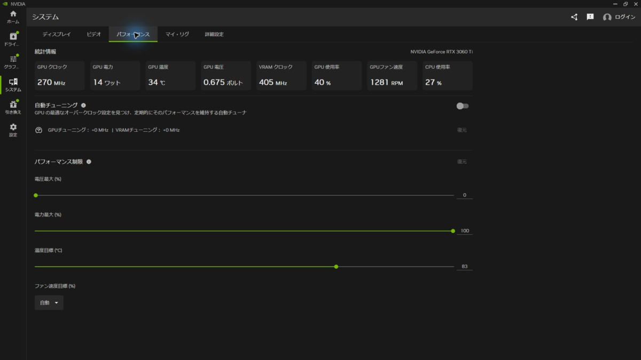Image resolution: width=641 pixels, height=360 pixels.
Task: Open the グラフィックス sidebar icon
Action: point(13,62)
